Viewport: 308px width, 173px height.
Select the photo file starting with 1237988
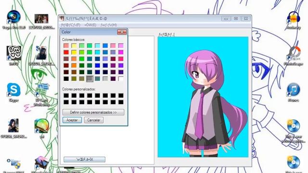coord(41,22)
